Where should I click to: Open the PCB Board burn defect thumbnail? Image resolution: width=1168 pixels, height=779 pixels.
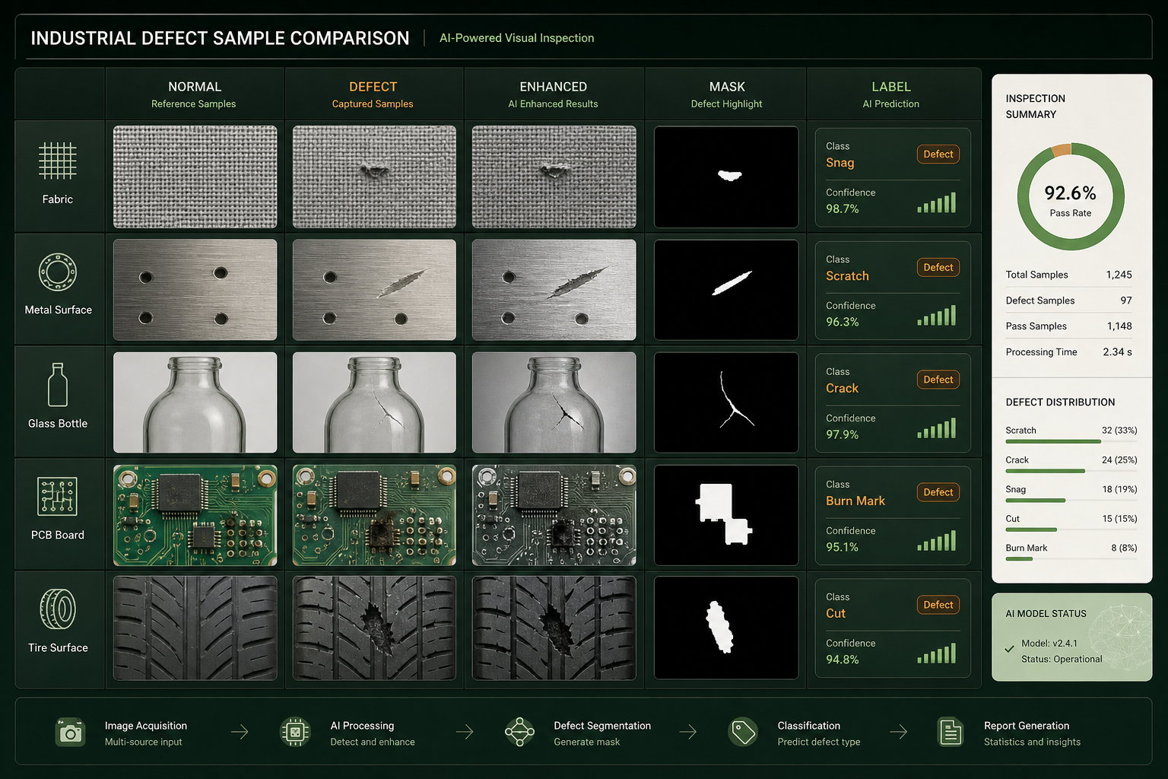(x=374, y=515)
